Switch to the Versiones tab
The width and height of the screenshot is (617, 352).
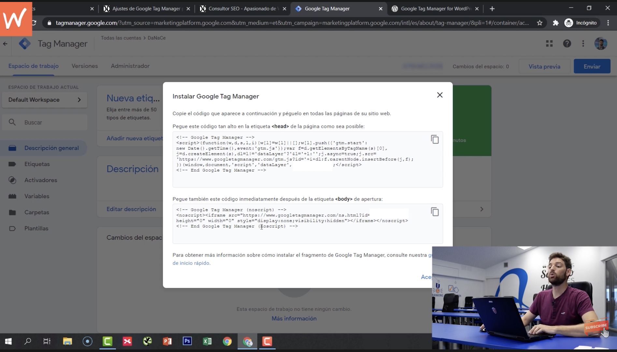coord(84,66)
